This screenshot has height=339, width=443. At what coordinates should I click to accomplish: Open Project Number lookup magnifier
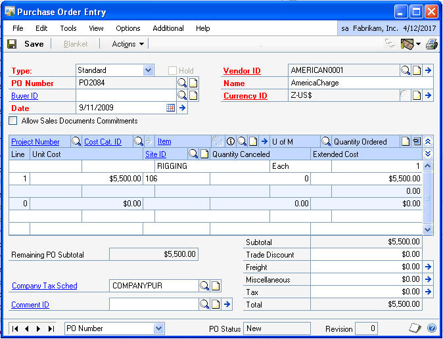point(76,141)
